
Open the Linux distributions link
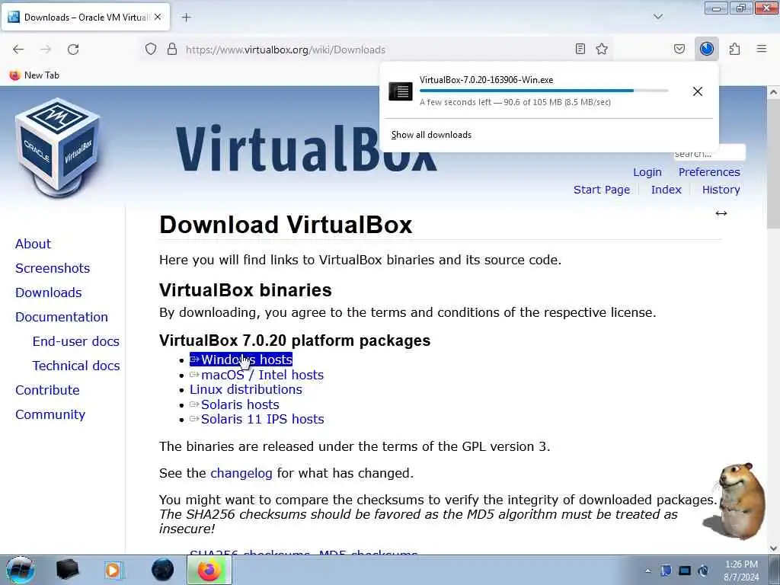click(x=246, y=389)
